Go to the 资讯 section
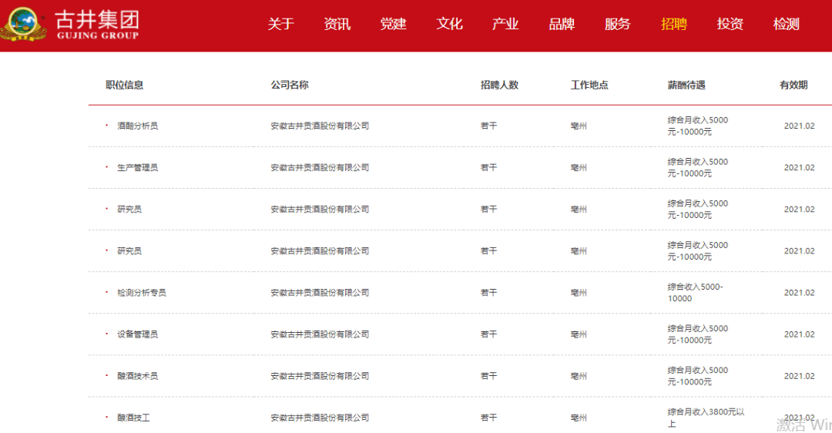The height and width of the screenshot is (433, 832). 337,24
